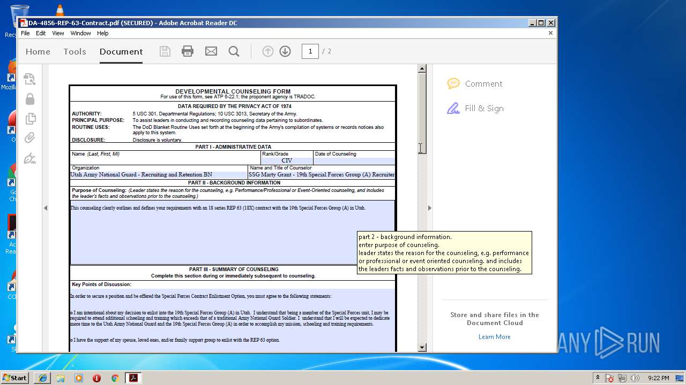This screenshot has height=385, width=686.
Task: Click the page number input box
Action: [x=310, y=51]
